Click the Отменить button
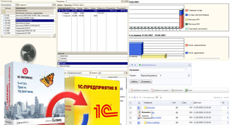Screen dimensions: 230x125 pos(146,82)
